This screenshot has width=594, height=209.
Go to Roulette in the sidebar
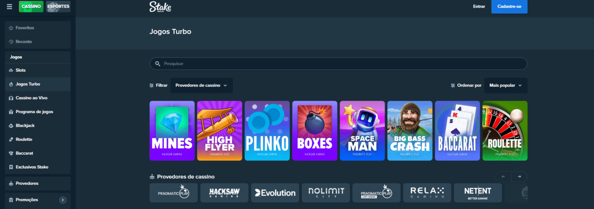[x=38, y=139]
